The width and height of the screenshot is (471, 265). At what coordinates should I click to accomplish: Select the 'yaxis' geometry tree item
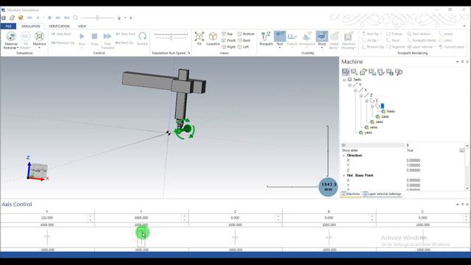pos(366,132)
